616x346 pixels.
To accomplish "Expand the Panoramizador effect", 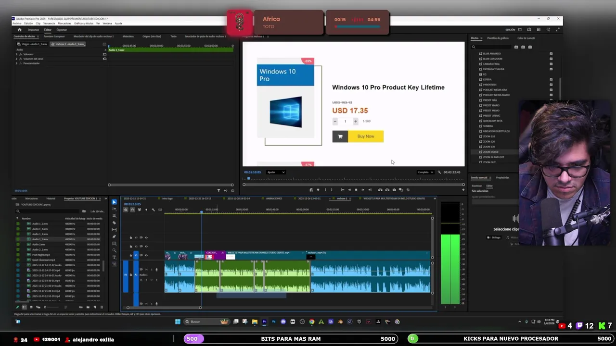I will tap(16, 63).
